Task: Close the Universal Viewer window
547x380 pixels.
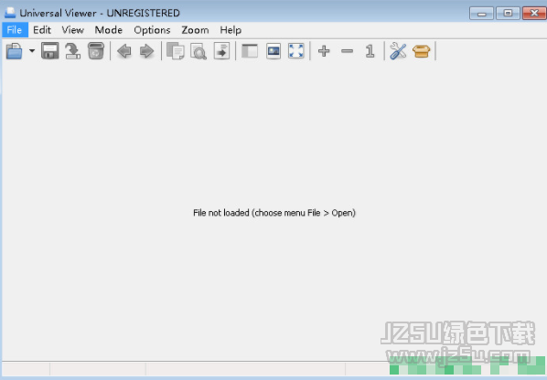Action: tap(534, 13)
